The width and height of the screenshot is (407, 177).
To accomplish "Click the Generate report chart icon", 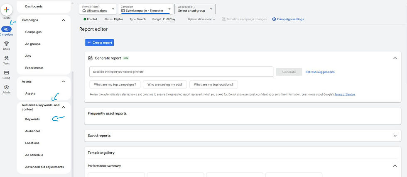I will click(x=91, y=58).
